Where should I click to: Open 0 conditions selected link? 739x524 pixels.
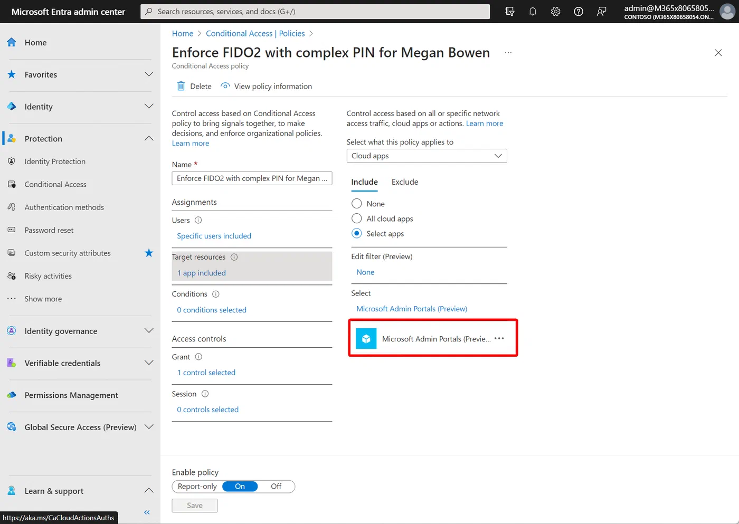[212, 310]
